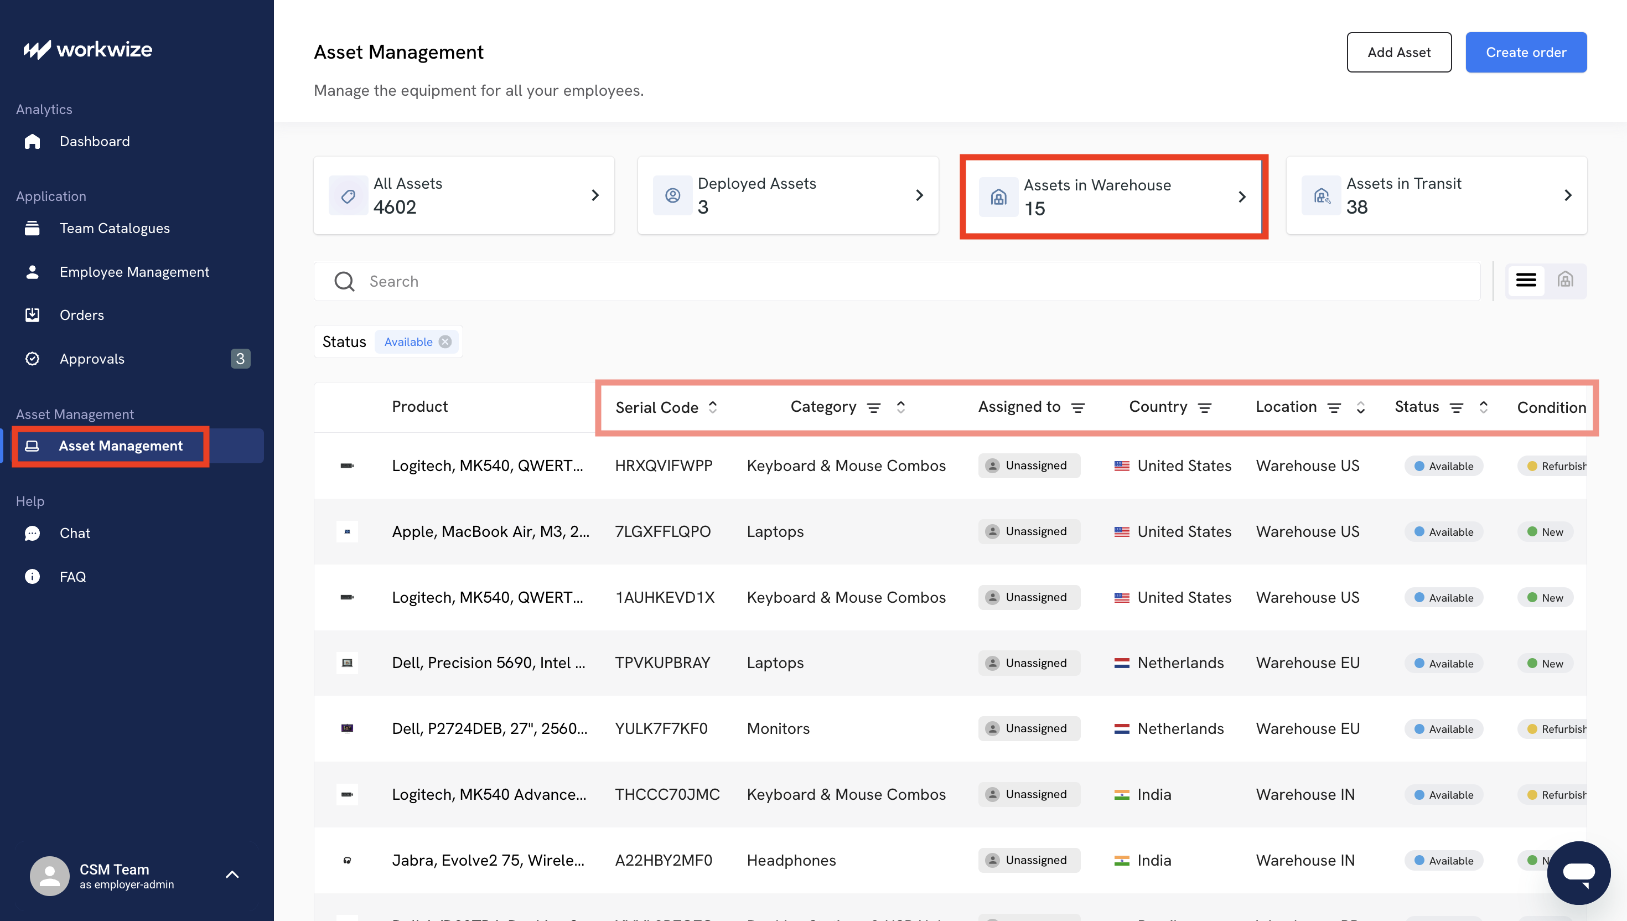Viewport: 1627px width, 921px height.
Task: Click the All Assets tag icon
Action: click(x=349, y=195)
